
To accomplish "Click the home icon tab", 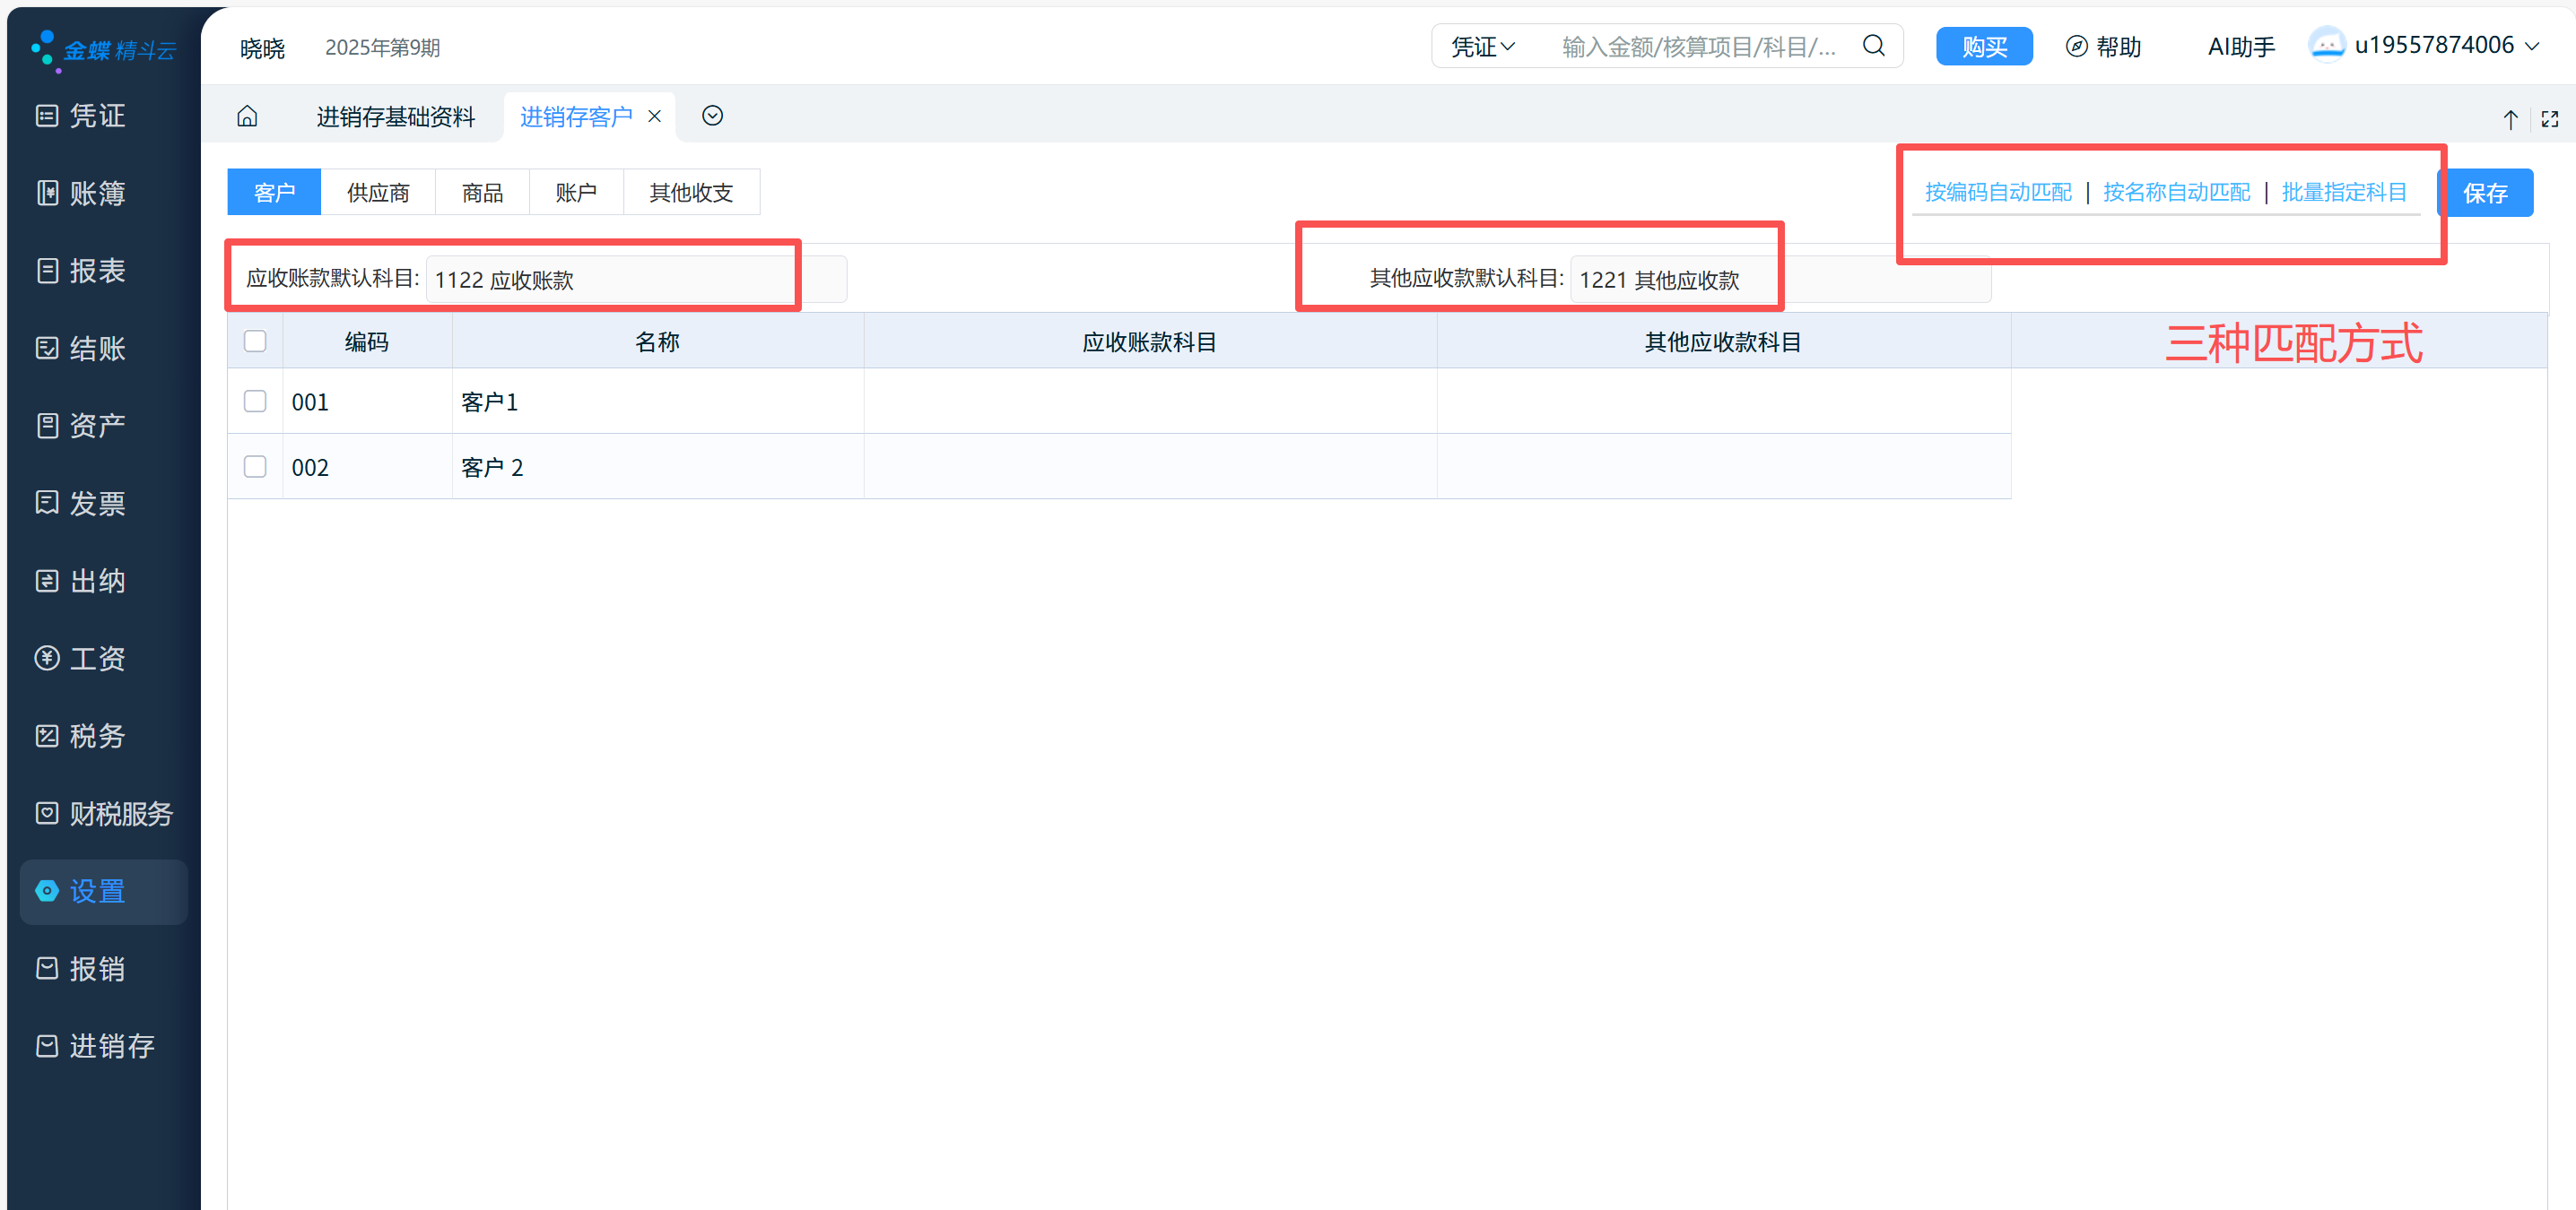I will (x=247, y=117).
